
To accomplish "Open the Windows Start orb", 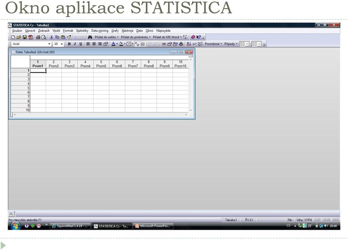I will click(15, 226).
